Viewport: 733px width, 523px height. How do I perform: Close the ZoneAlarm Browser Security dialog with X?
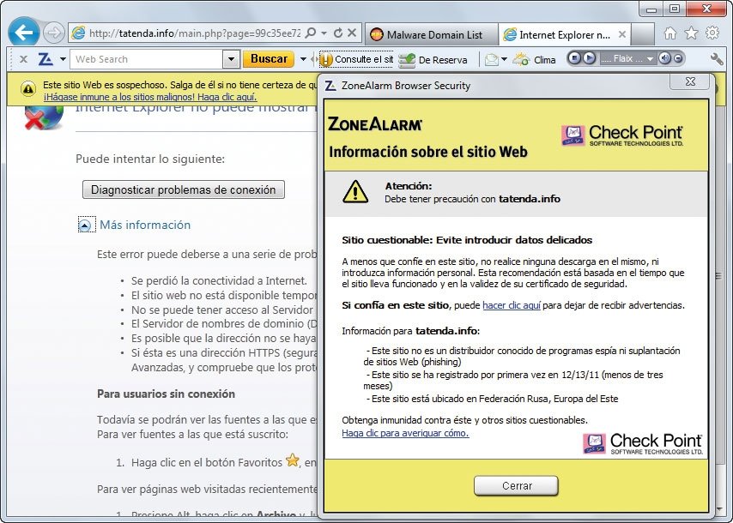pos(690,81)
